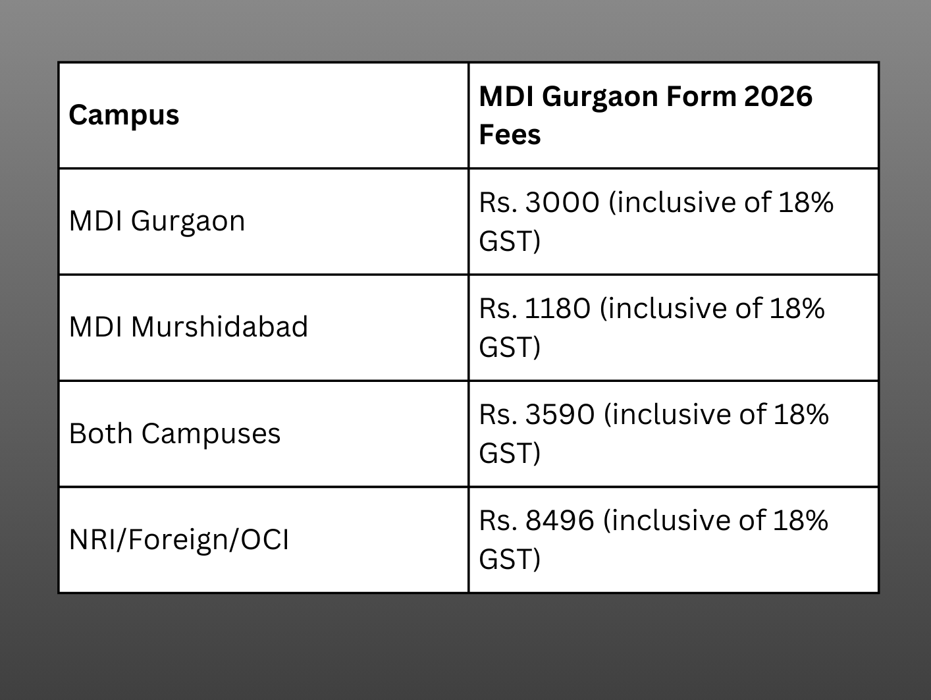Click GST) text in MDI Gurgaon row
The width and height of the screenshot is (931, 700).
510,241
